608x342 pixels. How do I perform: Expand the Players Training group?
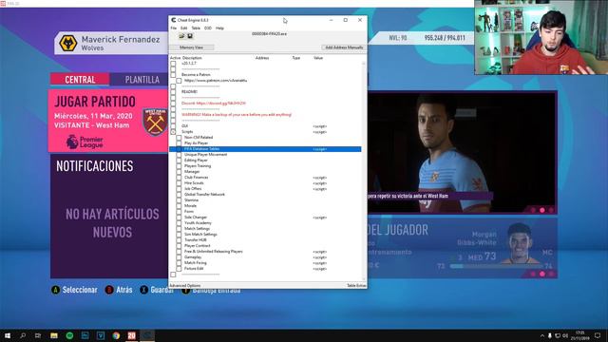(x=179, y=166)
